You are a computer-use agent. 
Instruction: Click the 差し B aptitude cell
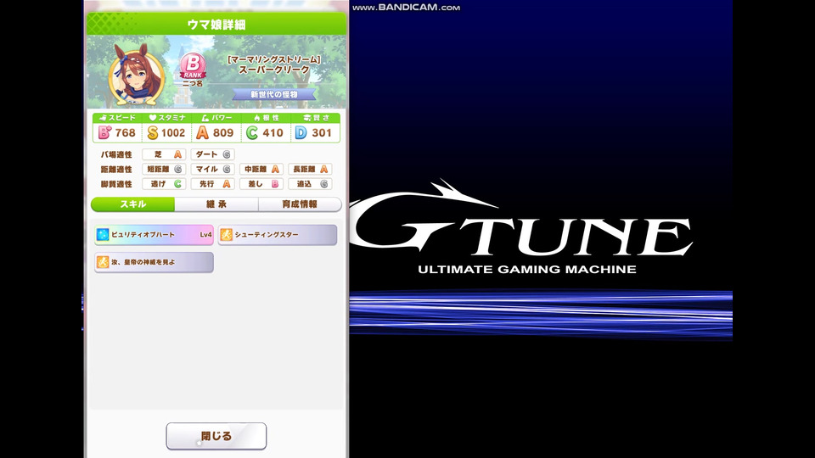(261, 184)
